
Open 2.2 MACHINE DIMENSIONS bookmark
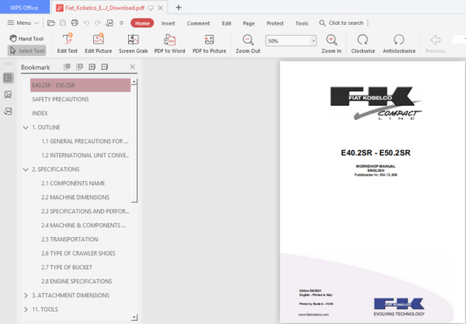(x=75, y=197)
